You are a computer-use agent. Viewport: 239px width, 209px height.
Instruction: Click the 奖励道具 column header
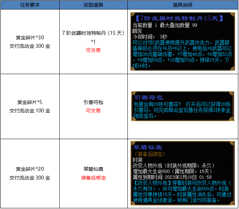[93, 5]
